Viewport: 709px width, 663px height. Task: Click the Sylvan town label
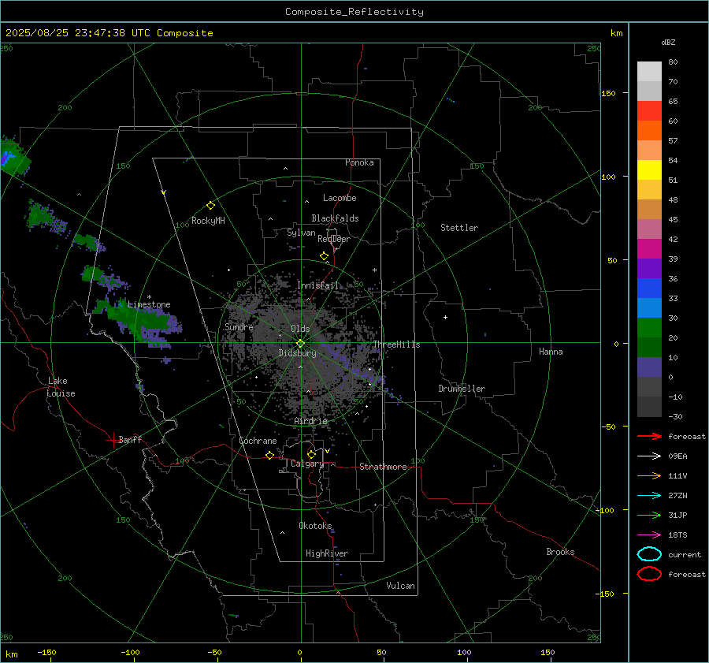pyautogui.click(x=301, y=233)
